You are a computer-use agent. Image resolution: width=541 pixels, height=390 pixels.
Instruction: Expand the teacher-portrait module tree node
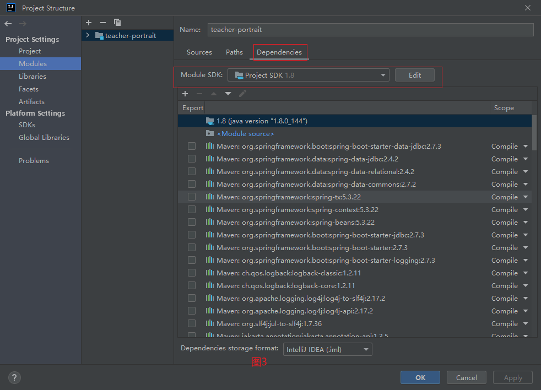[88, 35]
